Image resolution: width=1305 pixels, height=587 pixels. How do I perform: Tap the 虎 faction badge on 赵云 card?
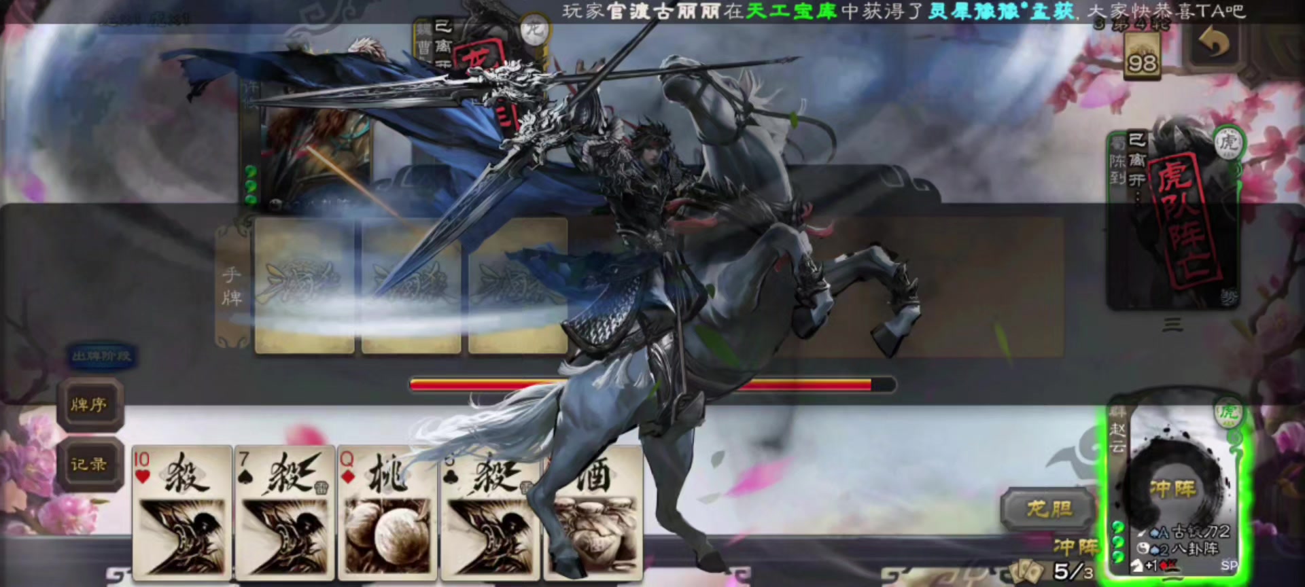click(1228, 412)
